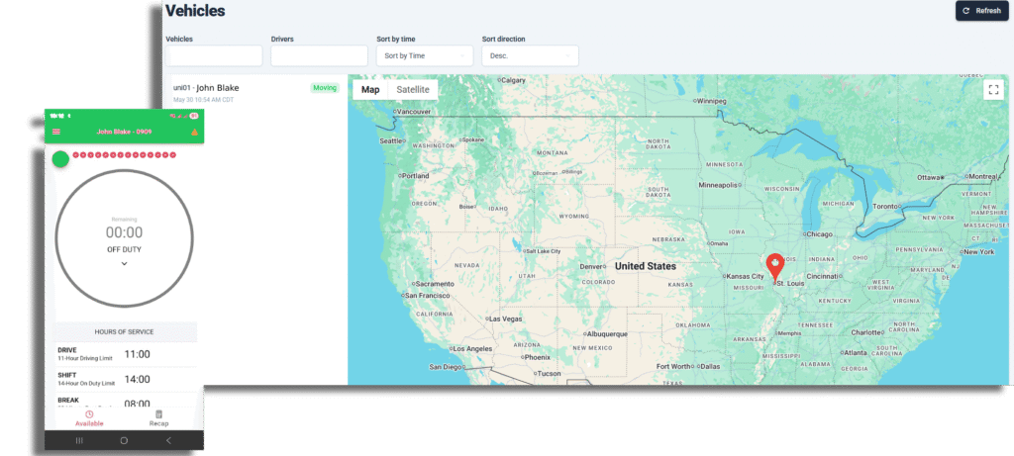The height and width of the screenshot is (456, 1014).
Task: Toggle fullscreen map view
Action: [x=993, y=90]
